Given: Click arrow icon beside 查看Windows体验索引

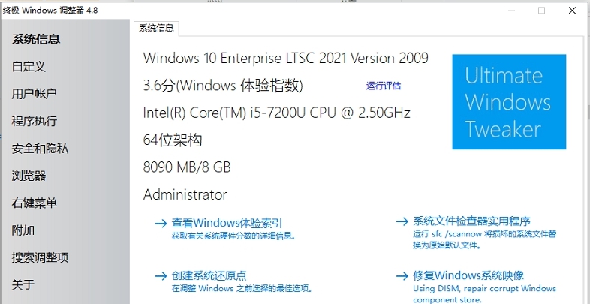Looking at the screenshot, I should point(160,222).
